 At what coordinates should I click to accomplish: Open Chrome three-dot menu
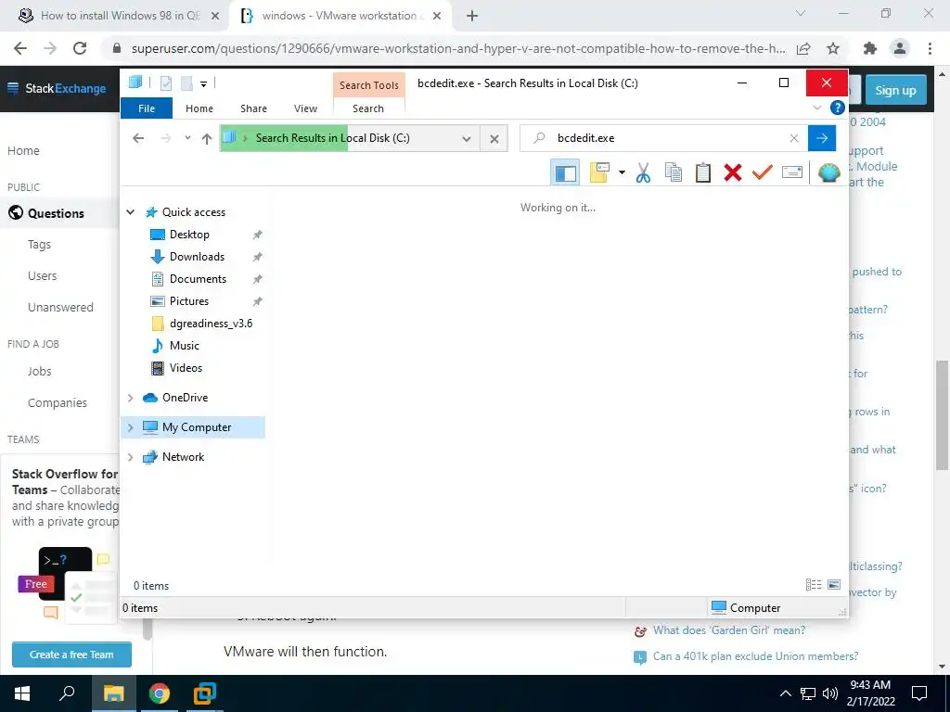930,48
